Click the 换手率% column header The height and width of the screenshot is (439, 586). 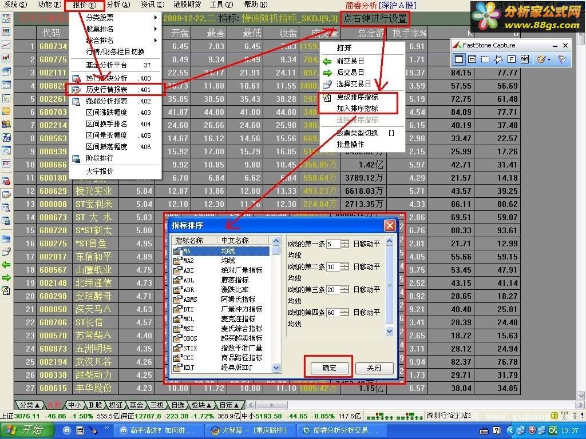tap(409, 33)
